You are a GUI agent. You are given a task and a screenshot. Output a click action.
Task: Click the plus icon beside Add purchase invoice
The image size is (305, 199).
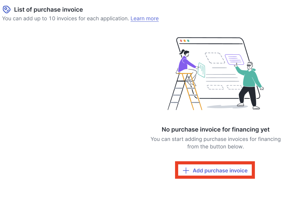point(186,171)
